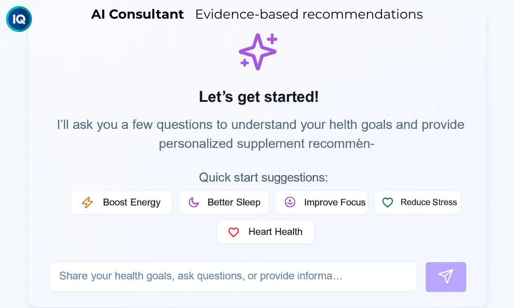Click the message input field

(233, 277)
